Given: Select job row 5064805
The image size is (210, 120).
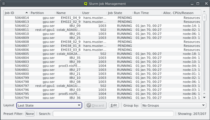Looking at the screenshot, I should click(102, 54).
